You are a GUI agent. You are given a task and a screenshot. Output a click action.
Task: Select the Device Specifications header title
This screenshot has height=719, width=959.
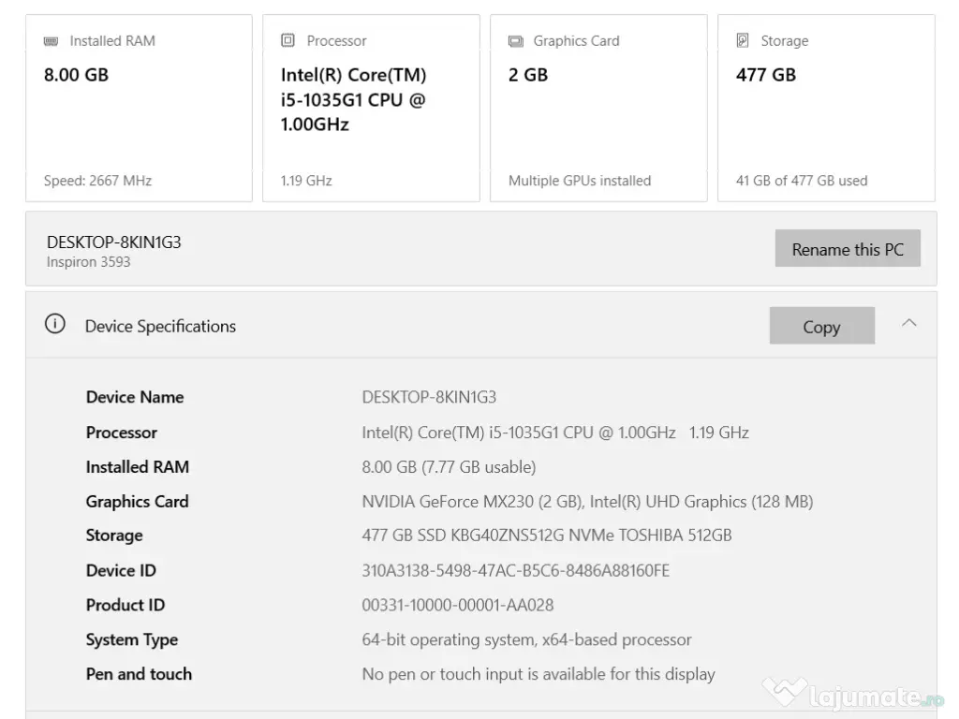click(x=160, y=327)
